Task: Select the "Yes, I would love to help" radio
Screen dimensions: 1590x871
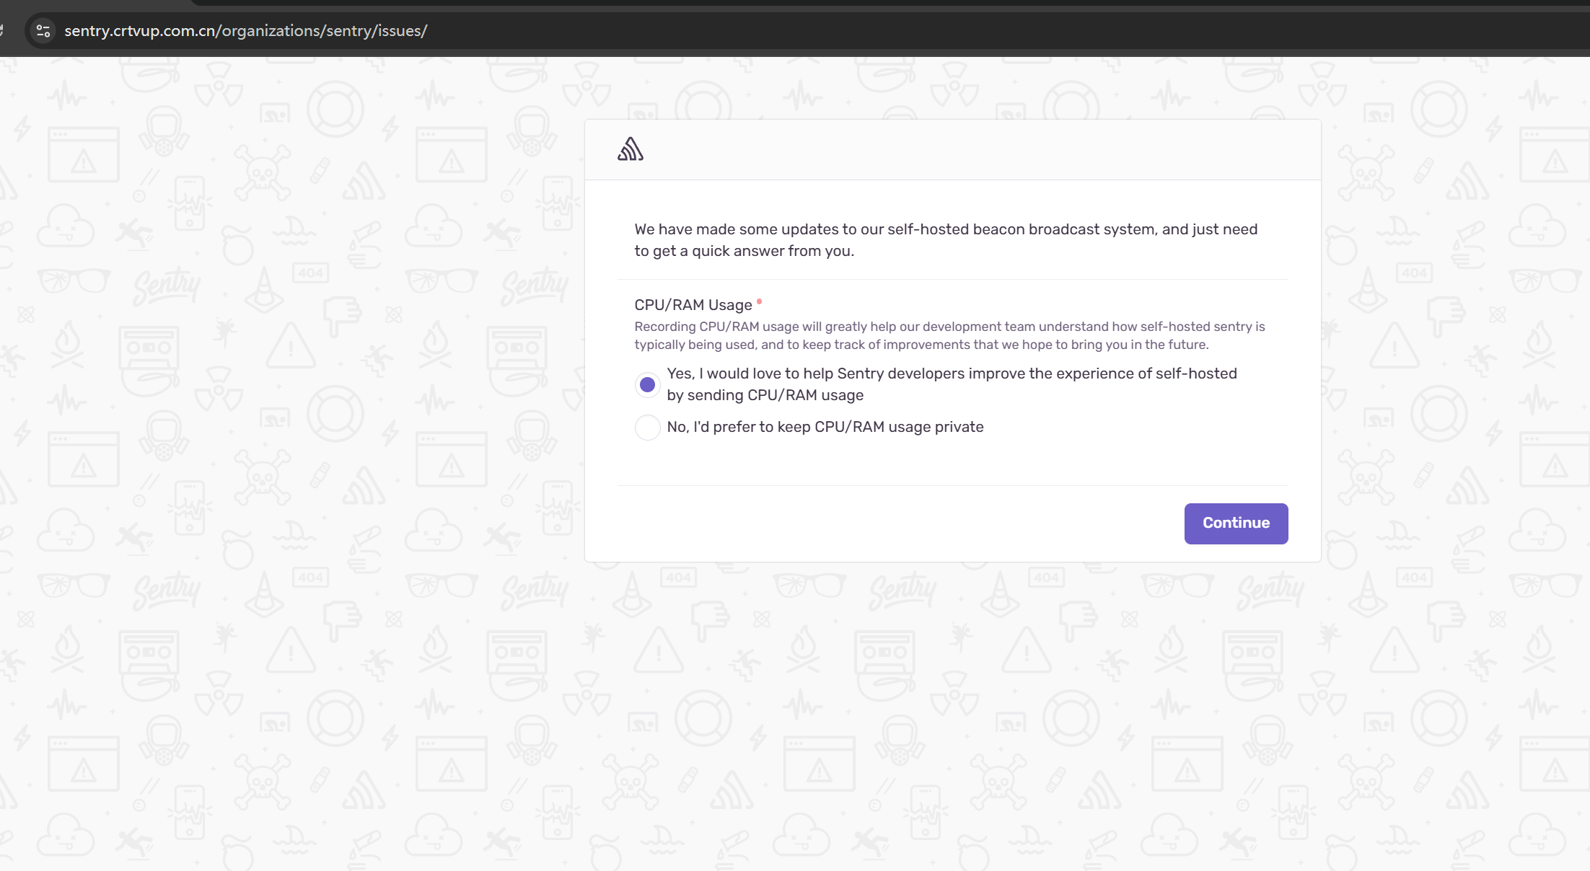Action: click(647, 385)
